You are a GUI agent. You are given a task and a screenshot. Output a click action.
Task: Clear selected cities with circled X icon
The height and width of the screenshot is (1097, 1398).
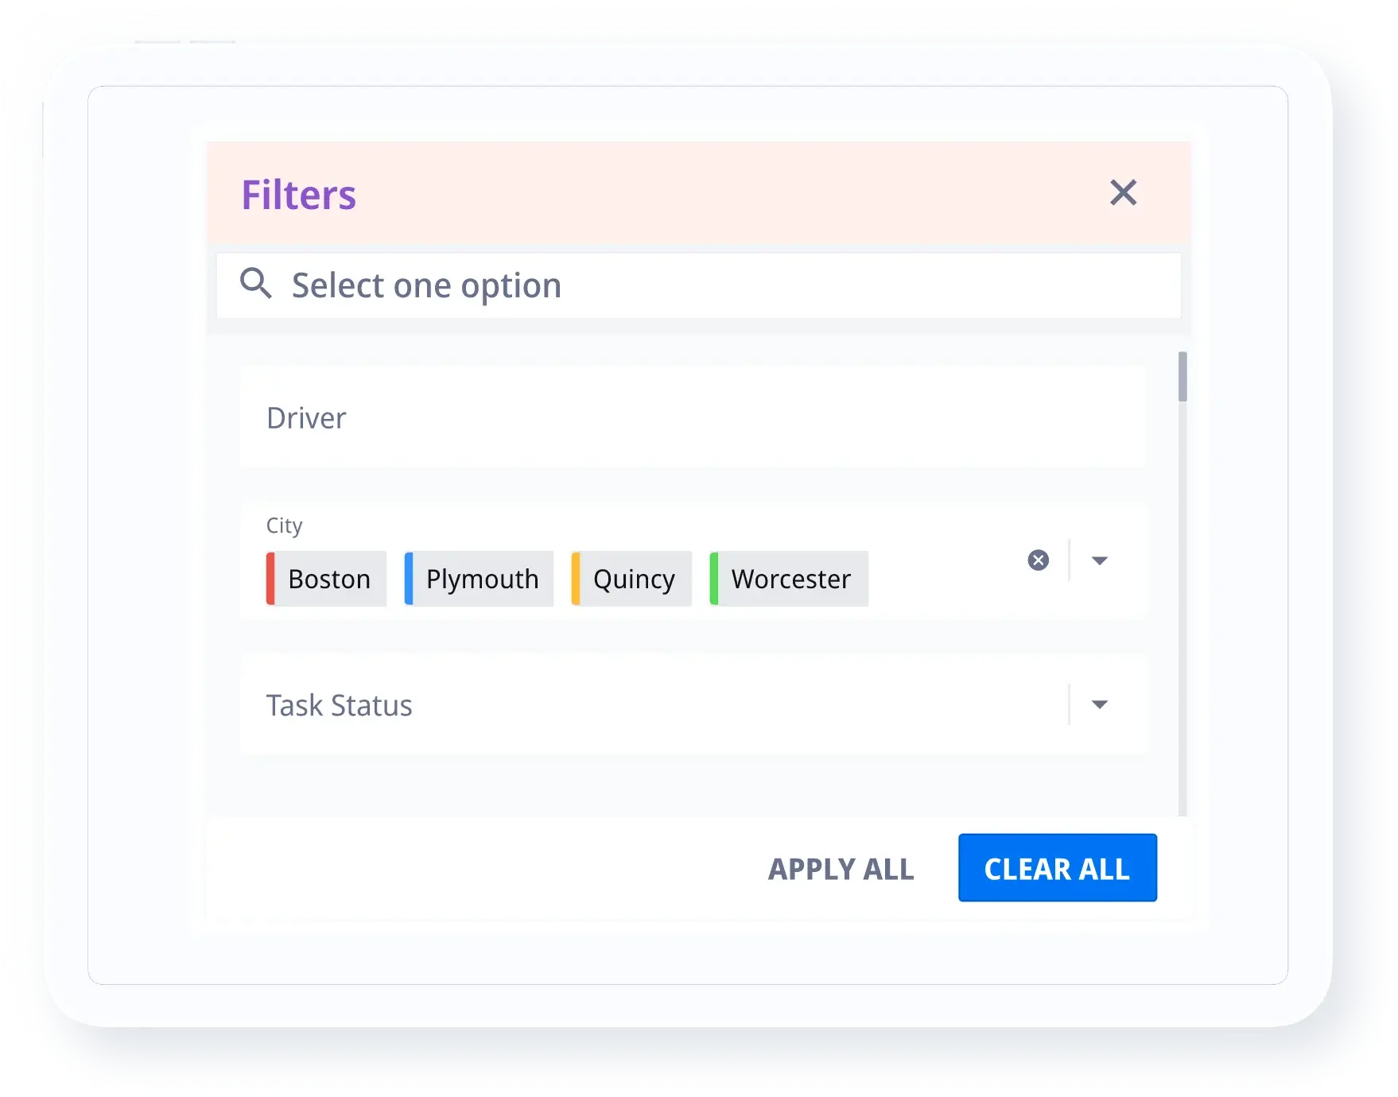[x=1038, y=560]
